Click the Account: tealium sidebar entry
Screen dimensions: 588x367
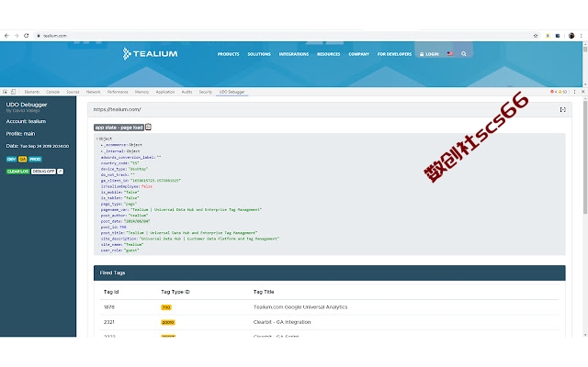pyautogui.click(x=26, y=121)
